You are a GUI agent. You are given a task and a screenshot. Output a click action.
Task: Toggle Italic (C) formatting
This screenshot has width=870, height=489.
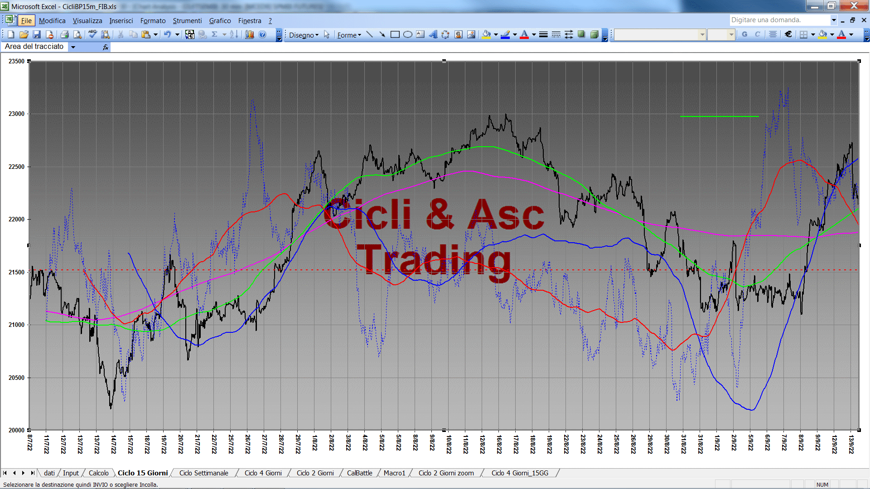pyautogui.click(x=757, y=34)
